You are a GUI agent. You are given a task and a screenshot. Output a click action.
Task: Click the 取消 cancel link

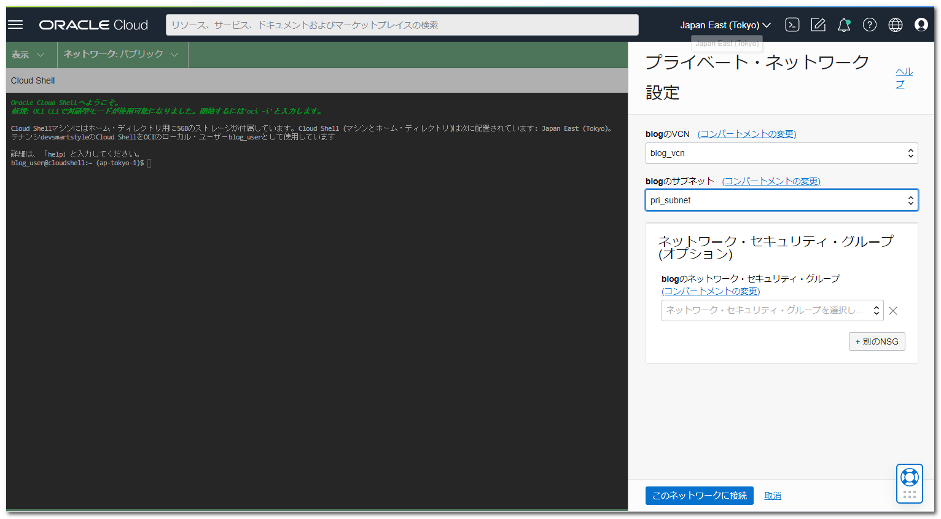tap(773, 496)
